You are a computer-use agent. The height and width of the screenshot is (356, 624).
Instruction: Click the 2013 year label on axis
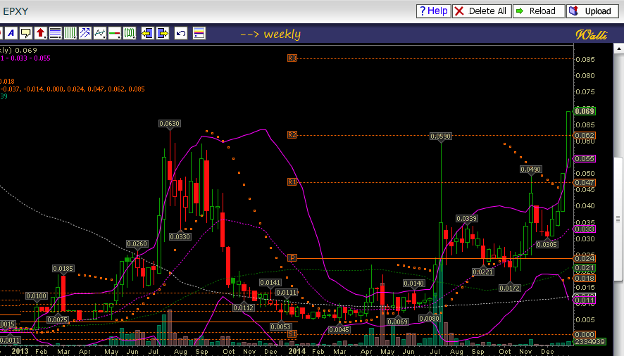(20, 351)
